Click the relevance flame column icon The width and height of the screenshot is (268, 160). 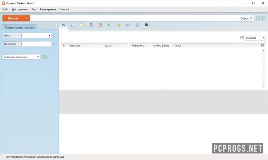(64, 46)
